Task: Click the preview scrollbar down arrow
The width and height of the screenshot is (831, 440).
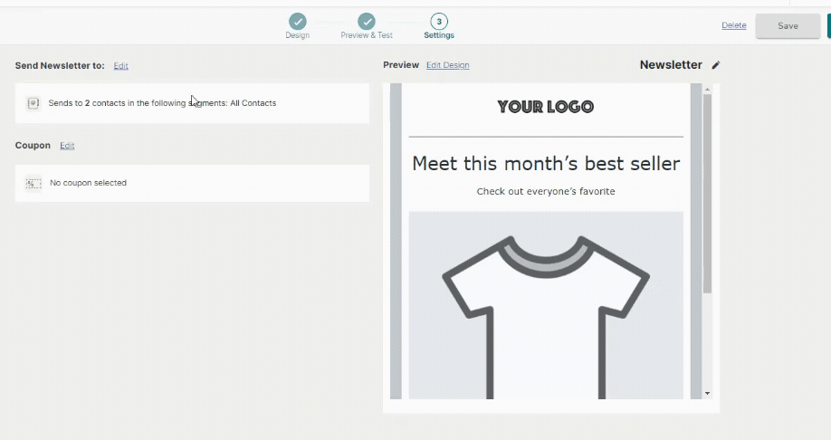Action: tap(707, 394)
